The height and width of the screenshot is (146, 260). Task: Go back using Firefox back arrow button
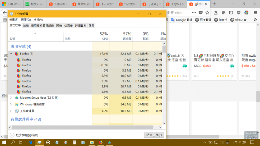[5, 13]
